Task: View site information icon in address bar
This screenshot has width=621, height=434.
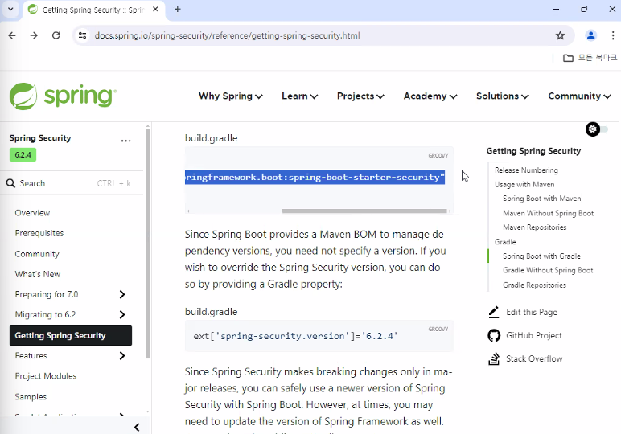Action: (x=82, y=35)
